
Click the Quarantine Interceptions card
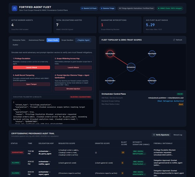[120, 25]
